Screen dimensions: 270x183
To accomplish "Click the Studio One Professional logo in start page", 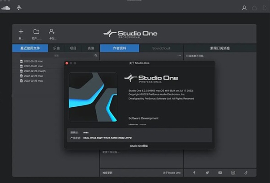I will [x=130, y=34].
